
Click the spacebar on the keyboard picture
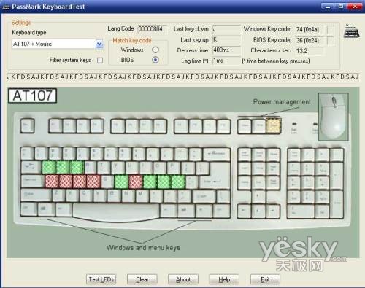tap(116, 211)
